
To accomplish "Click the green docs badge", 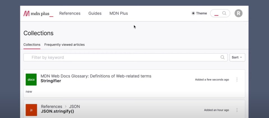I will point(31,80).
